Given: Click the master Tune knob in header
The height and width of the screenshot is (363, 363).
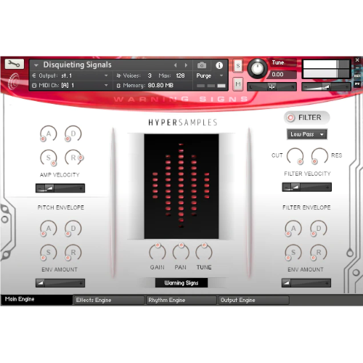Looking at the screenshot, I should [257, 68].
